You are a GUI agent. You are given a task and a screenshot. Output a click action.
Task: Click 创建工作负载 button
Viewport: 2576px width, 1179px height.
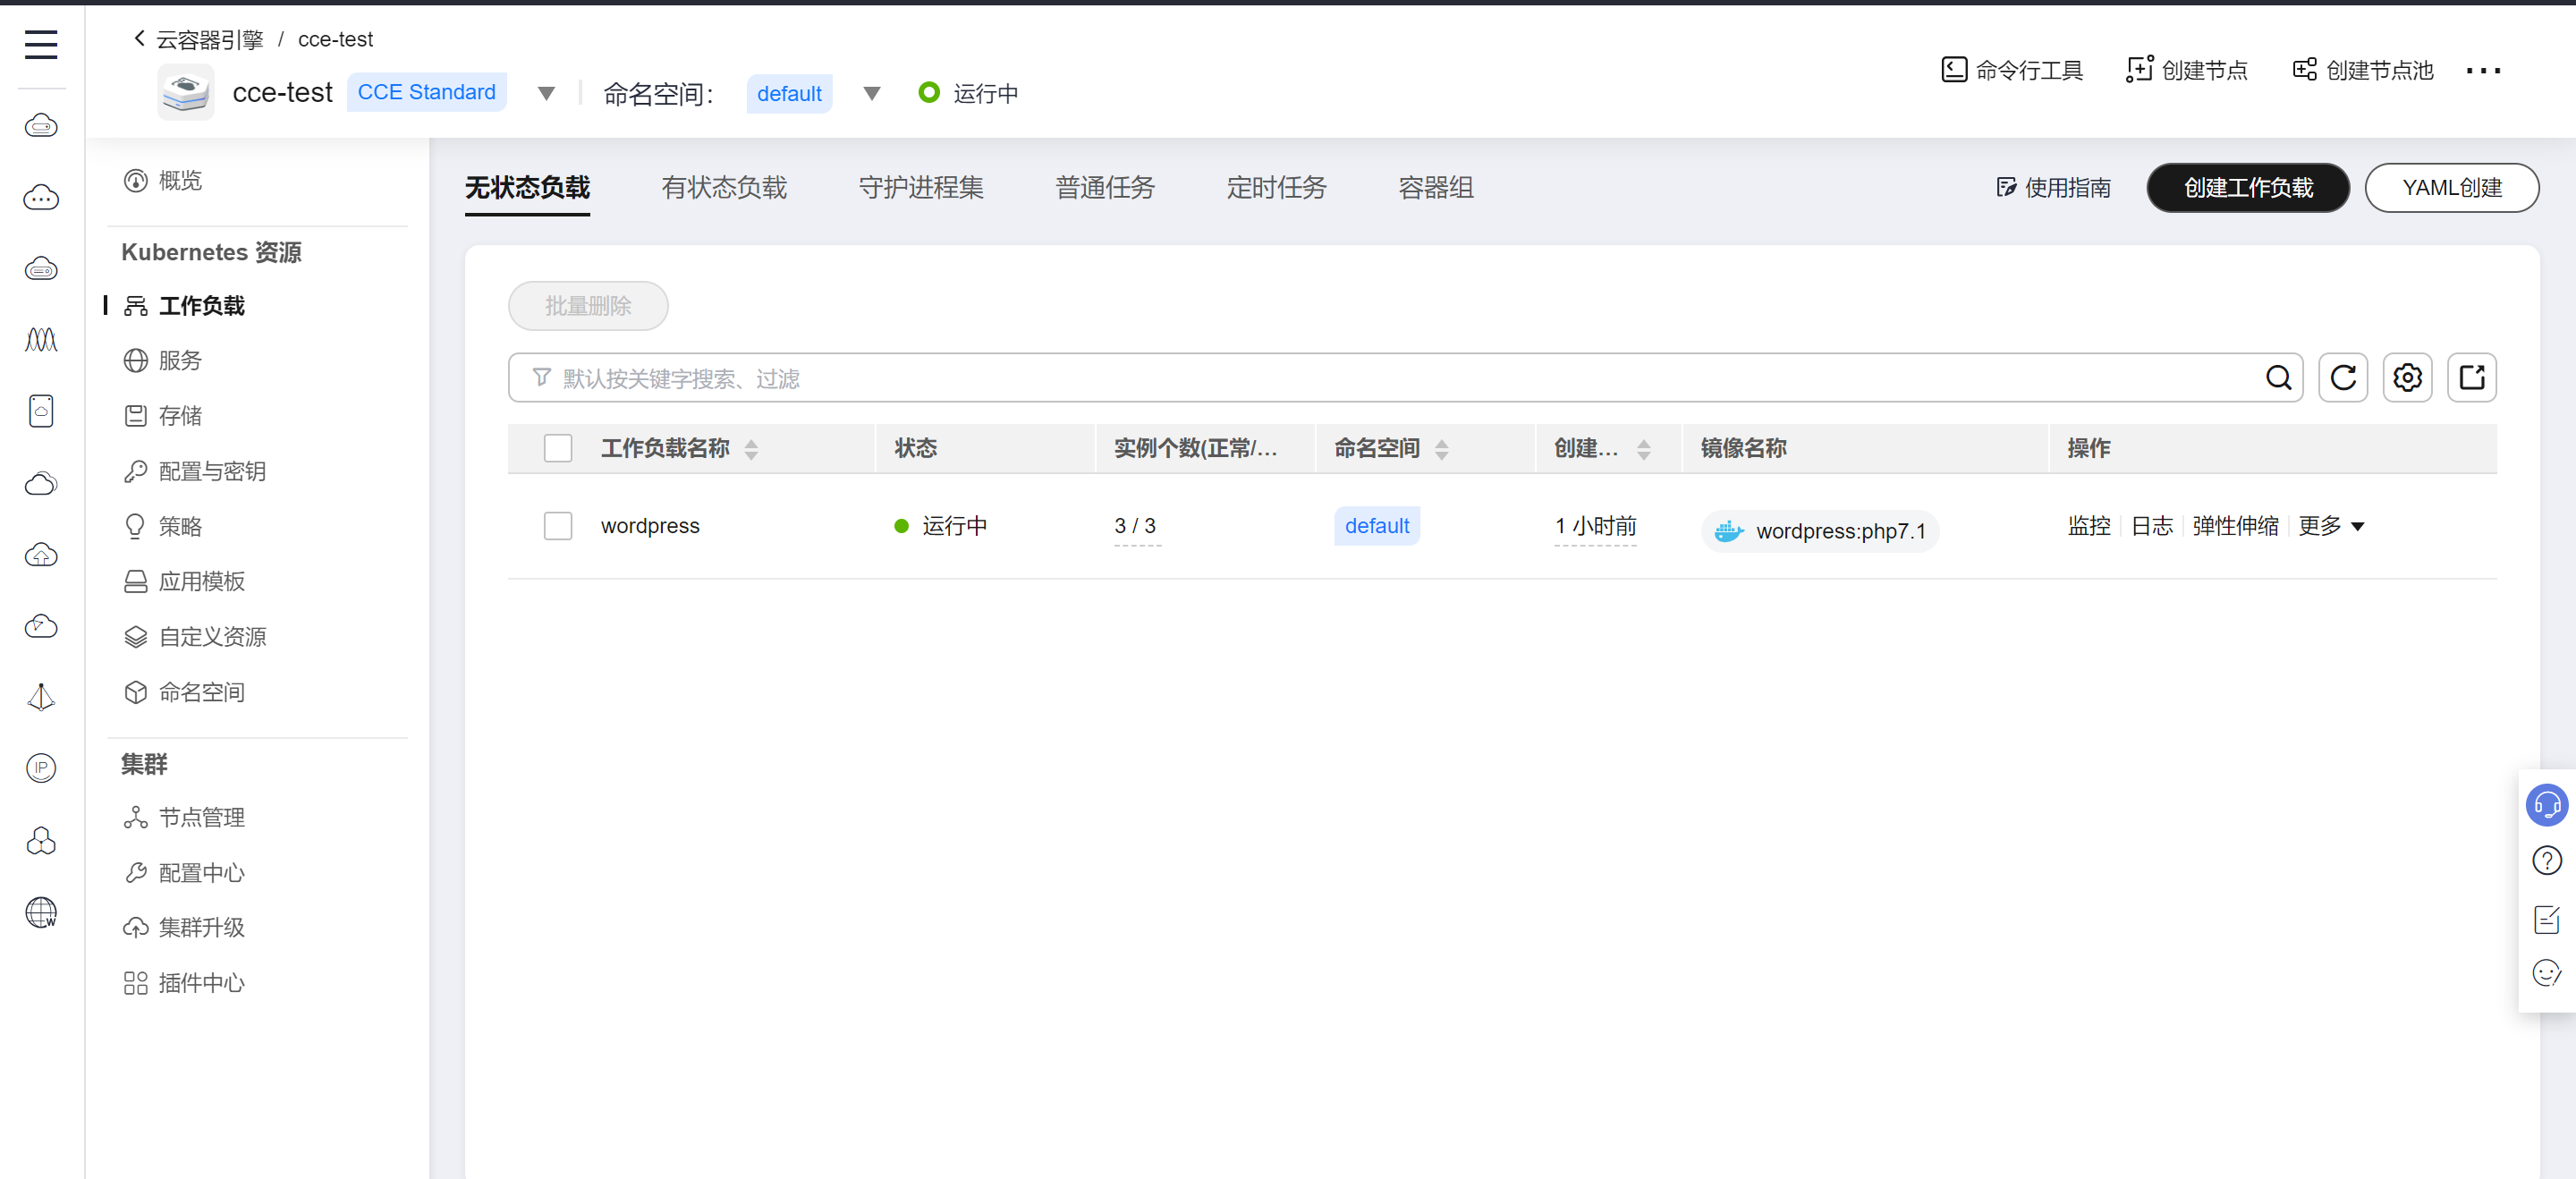click(x=2247, y=188)
